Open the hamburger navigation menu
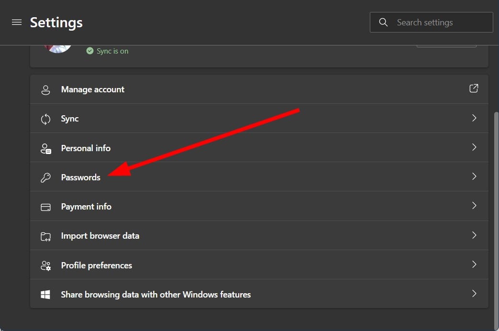The image size is (499, 331). pos(17,22)
